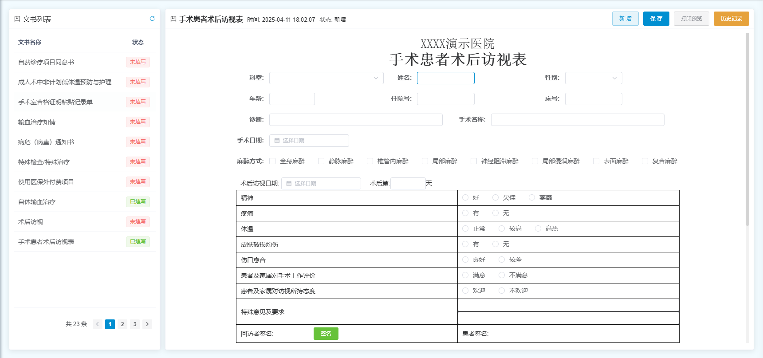Viewport: 763px width, 358px height.
Task: Select 好 radio button for 精神
Action: point(465,198)
